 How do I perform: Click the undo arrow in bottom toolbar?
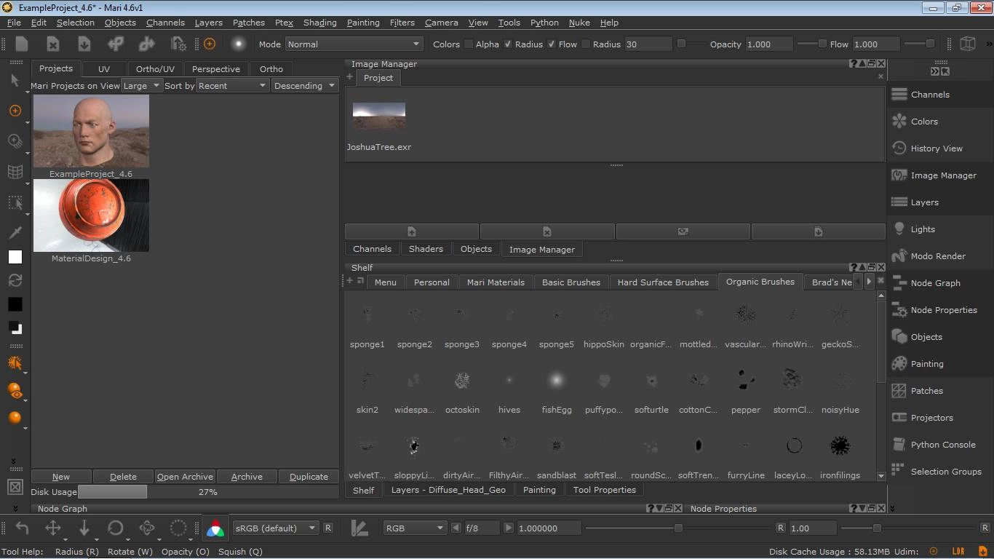pyautogui.click(x=22, y=528)
